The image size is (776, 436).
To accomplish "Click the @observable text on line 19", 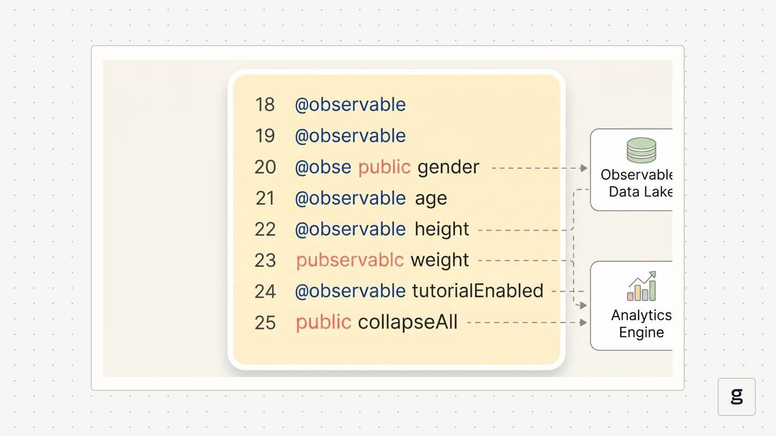I will tap(350, 136).
